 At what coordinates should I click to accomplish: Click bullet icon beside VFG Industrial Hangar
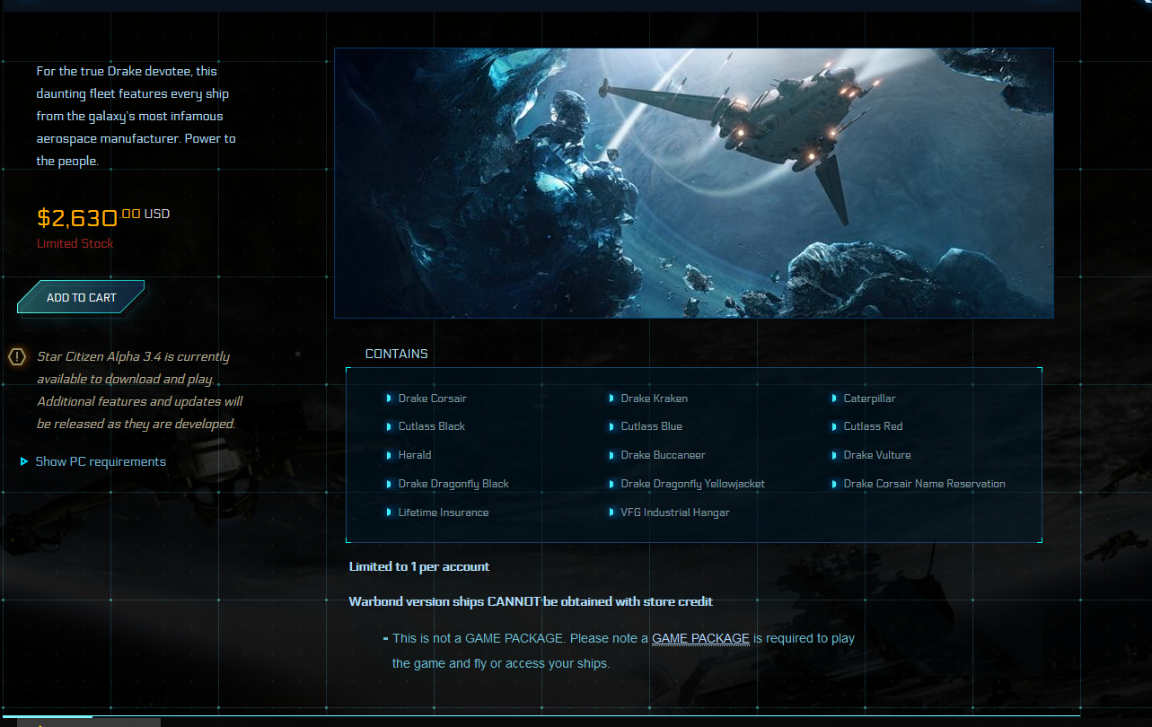pos(611,512)
